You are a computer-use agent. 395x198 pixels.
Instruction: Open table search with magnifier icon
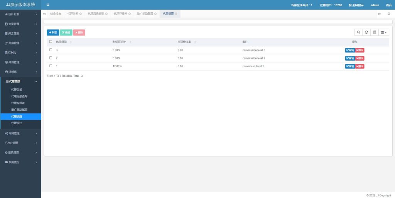(358, 32)
